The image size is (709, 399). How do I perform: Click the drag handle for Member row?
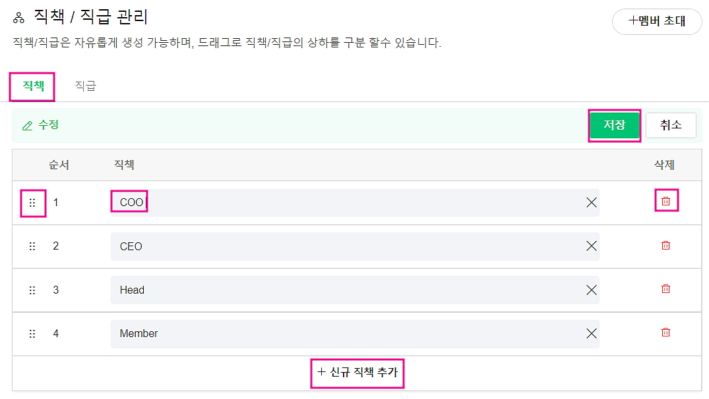(32, 334)
